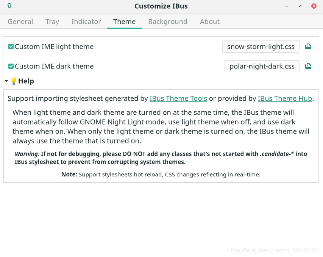The image size is (323, 257).
Task: Open file chooser icon for dark theme
Action: 308,66
